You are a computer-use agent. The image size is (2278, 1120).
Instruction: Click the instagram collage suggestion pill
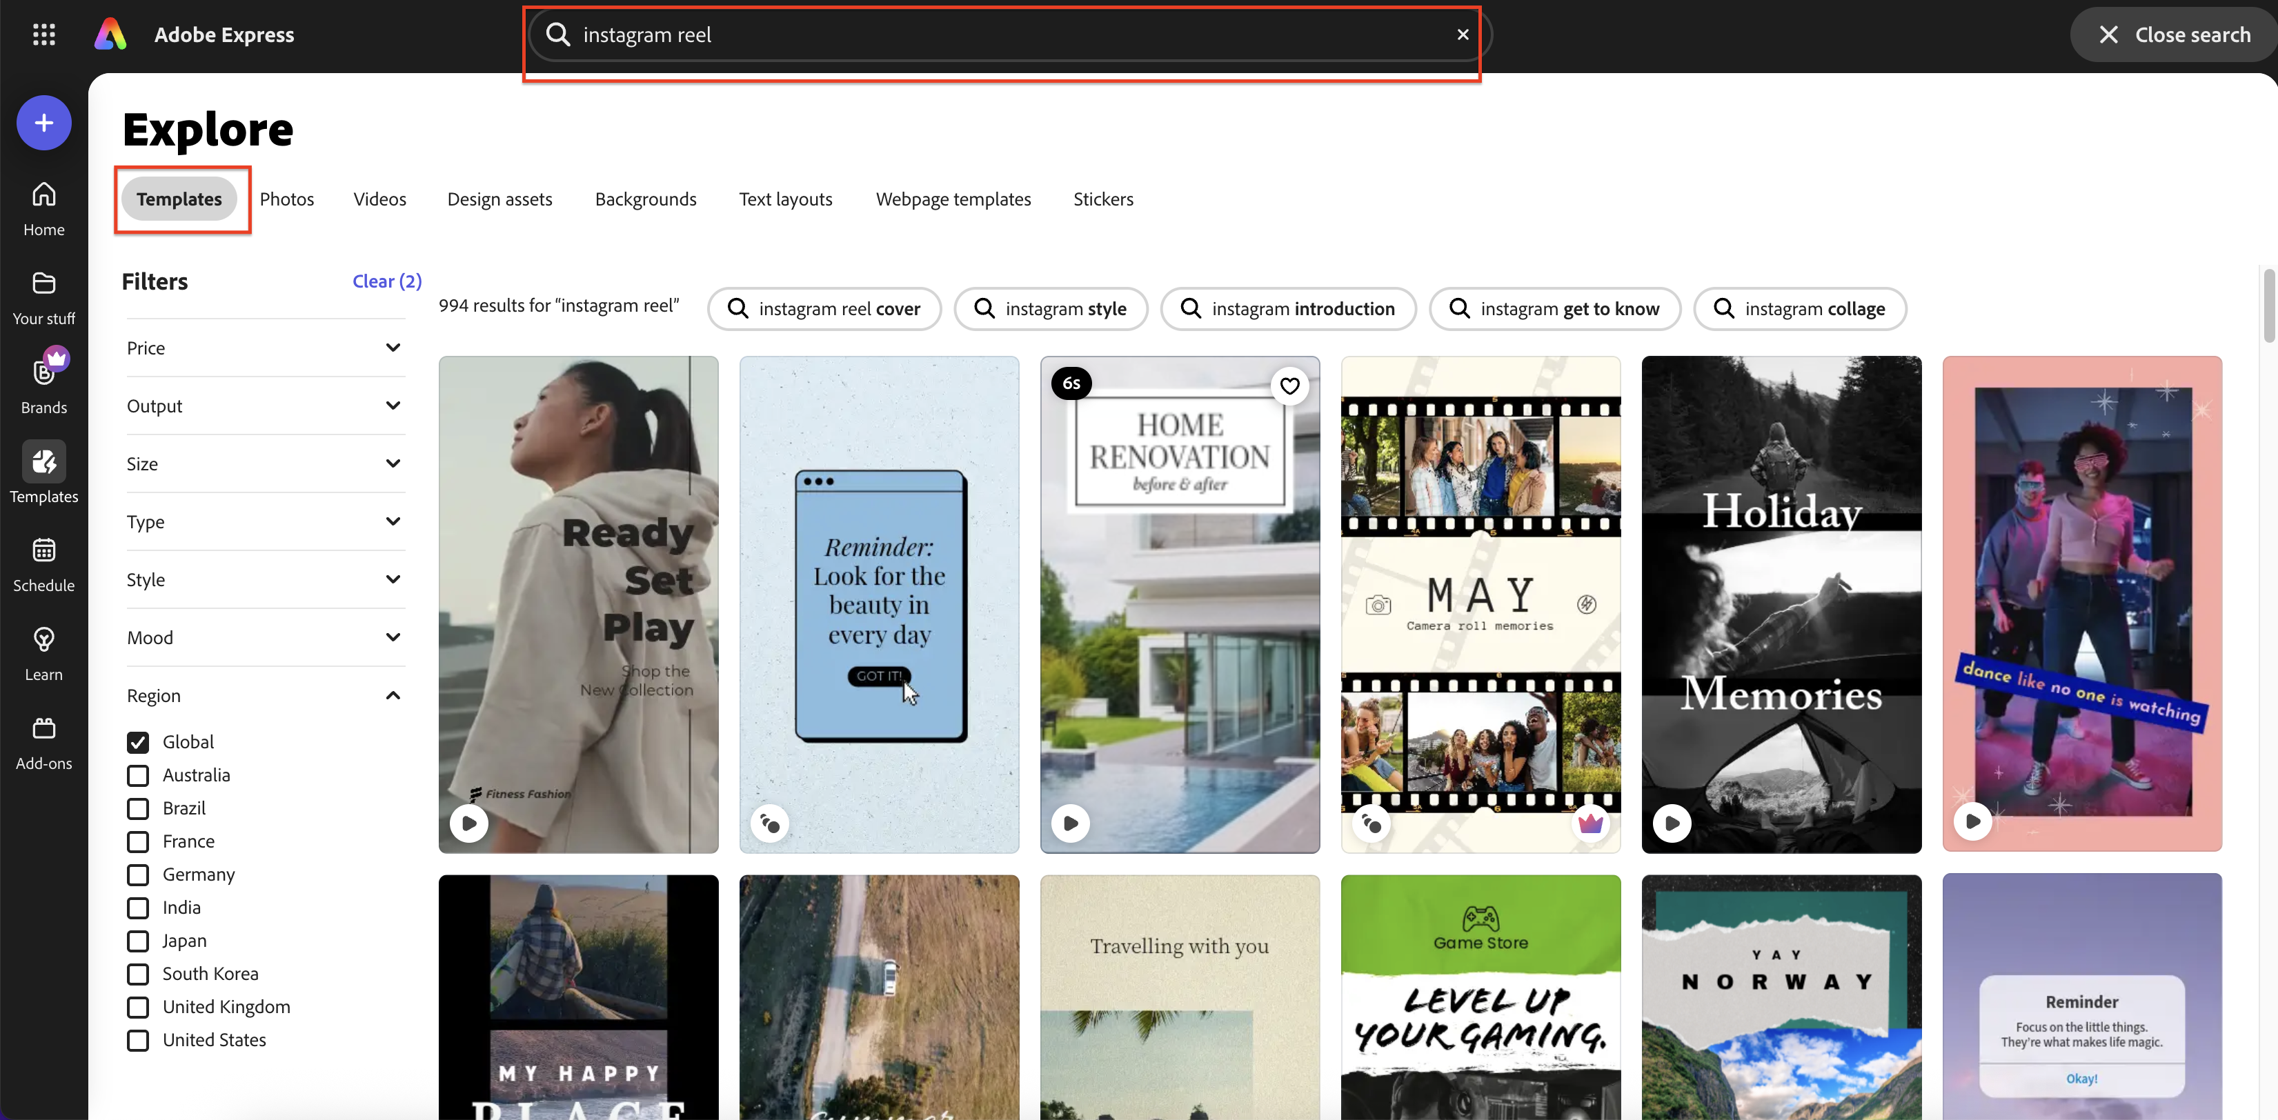pyautogui.click(x=1801, y=308)
